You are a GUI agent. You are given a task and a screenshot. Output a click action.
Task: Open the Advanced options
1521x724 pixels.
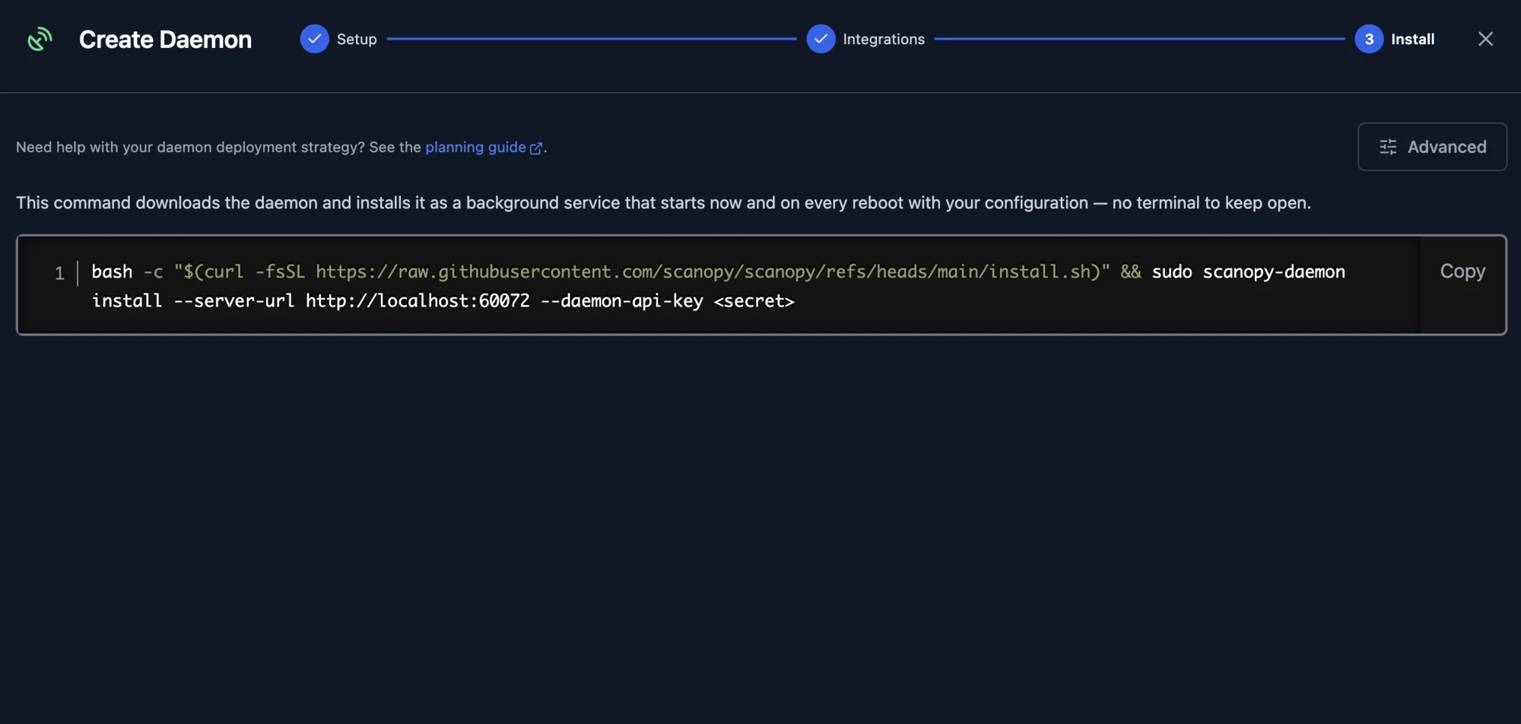(1432, 147)
